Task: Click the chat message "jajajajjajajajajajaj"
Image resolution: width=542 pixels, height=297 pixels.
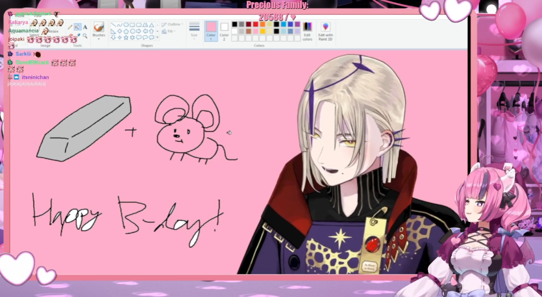Action: [27, 84]
